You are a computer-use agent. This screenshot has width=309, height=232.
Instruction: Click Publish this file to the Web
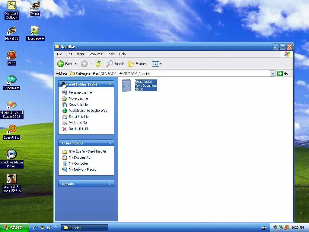(x=88, y=111)
